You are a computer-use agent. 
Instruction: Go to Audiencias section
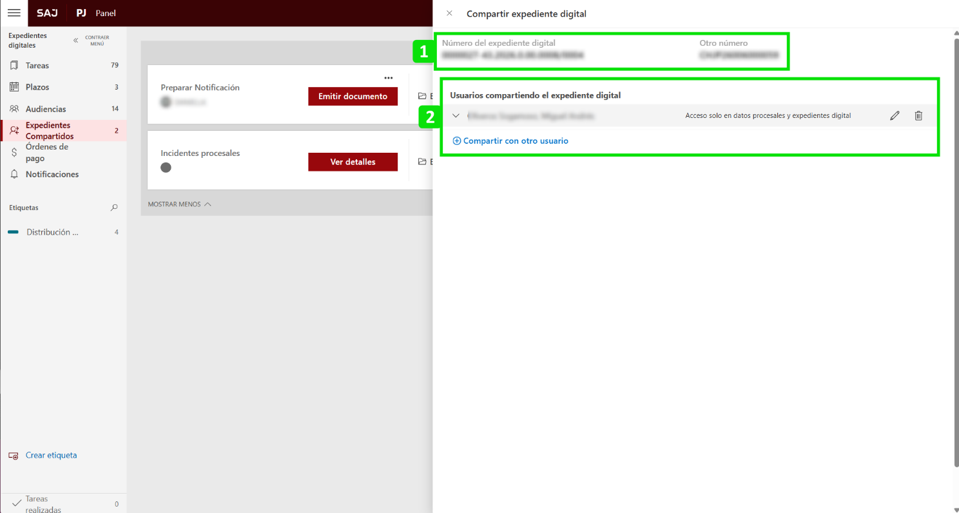pos(45,109)
